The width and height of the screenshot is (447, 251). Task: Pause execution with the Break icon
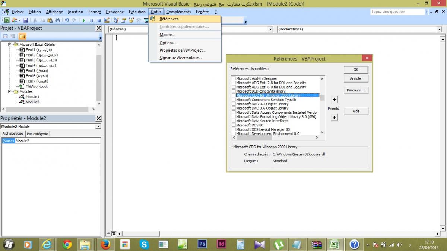point(91,20)
